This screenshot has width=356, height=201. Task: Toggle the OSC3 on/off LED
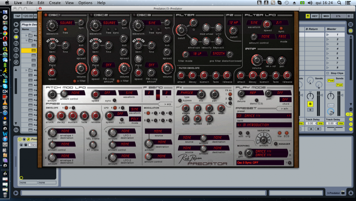click(134, 15)
